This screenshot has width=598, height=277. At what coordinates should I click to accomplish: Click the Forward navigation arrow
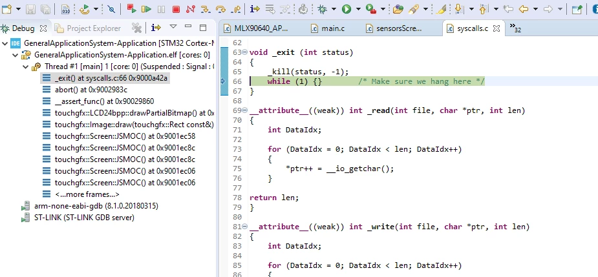coord(548,9)
